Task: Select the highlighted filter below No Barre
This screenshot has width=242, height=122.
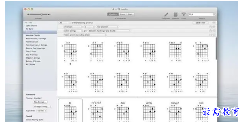Action: (40, 32)
